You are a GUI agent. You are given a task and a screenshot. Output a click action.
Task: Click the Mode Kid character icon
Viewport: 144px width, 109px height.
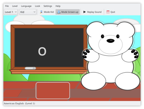(41, 12)
